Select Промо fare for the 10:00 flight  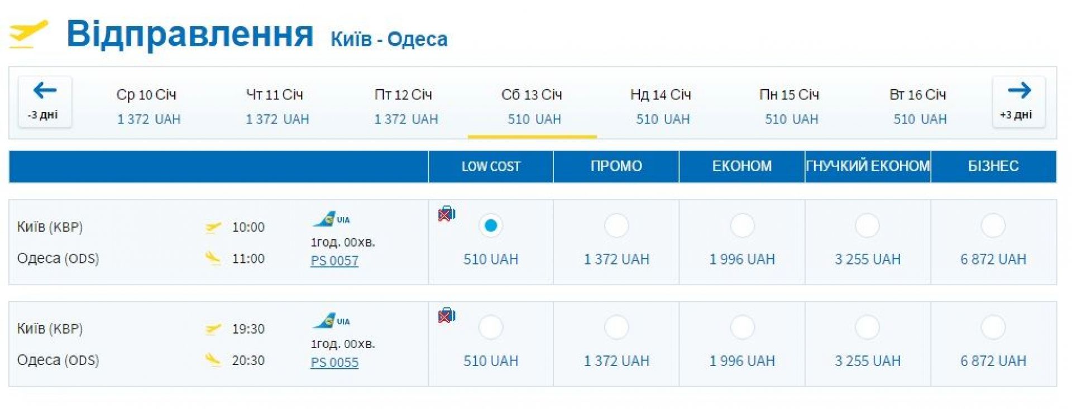(616, 226)
